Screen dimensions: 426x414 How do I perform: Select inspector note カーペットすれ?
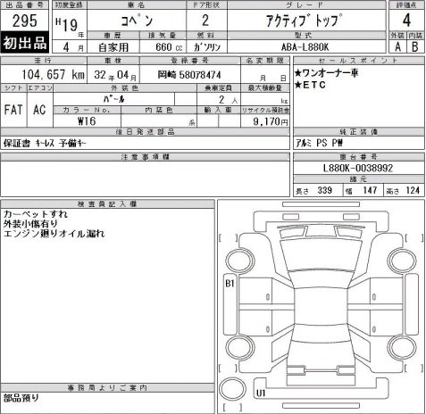coord(36,214)
